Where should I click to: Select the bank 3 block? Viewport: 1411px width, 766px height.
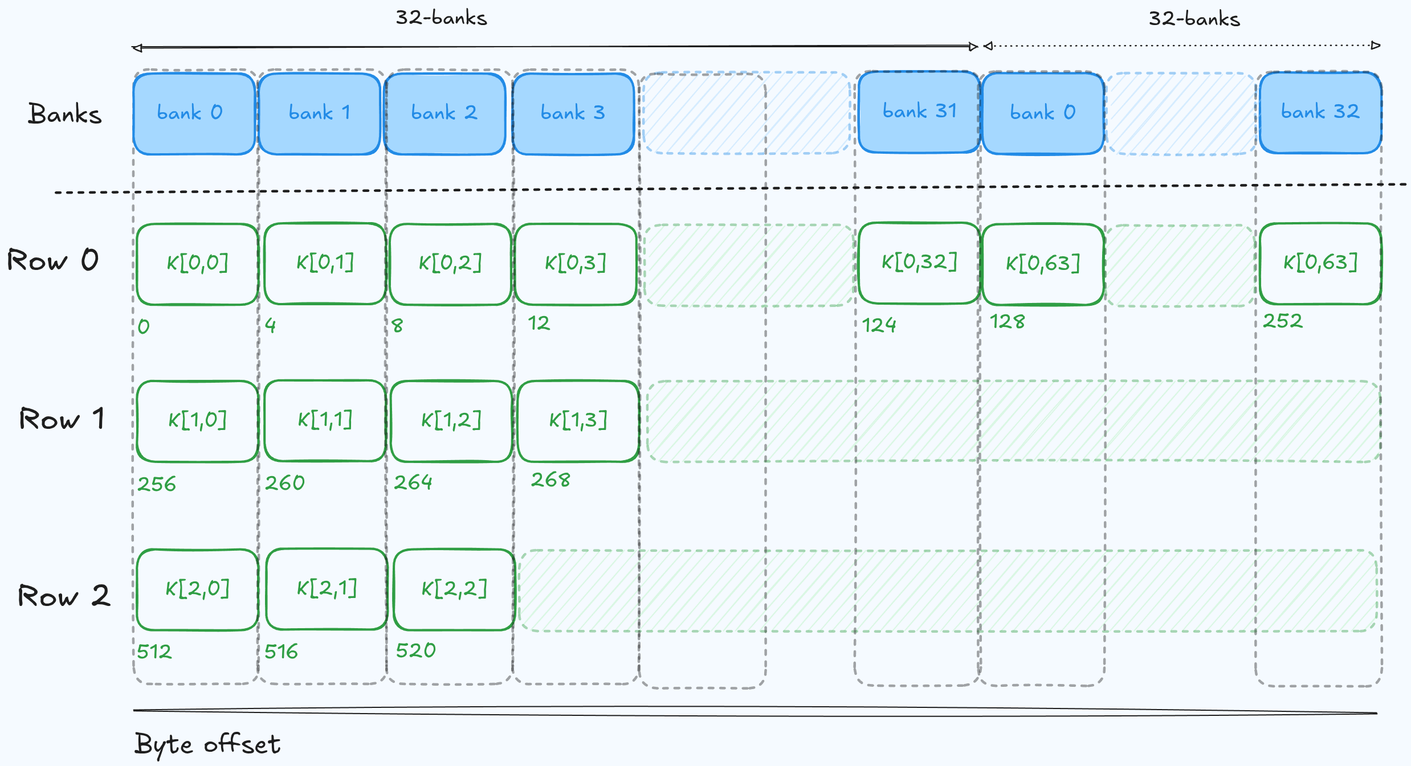coord(574,113)
